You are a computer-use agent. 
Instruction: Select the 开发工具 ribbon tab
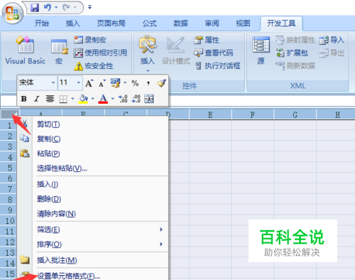281,23
